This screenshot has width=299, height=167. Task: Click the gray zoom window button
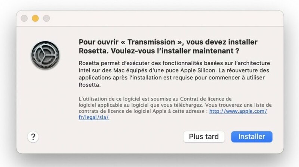click(x=47, y=18)
